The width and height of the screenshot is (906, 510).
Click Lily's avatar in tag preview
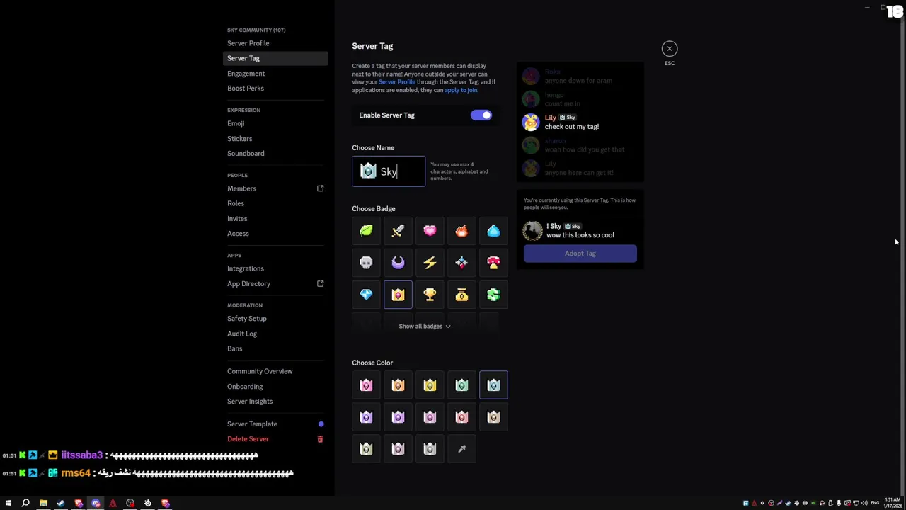pyautogui.click(x=531, y=123)
